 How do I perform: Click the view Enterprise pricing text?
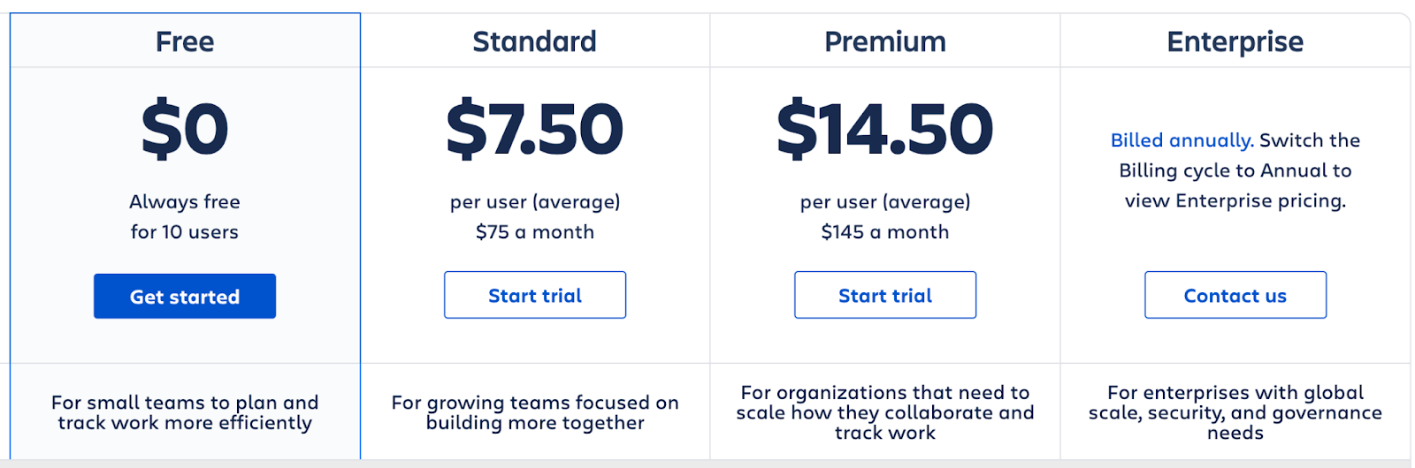click(1235, 201)
